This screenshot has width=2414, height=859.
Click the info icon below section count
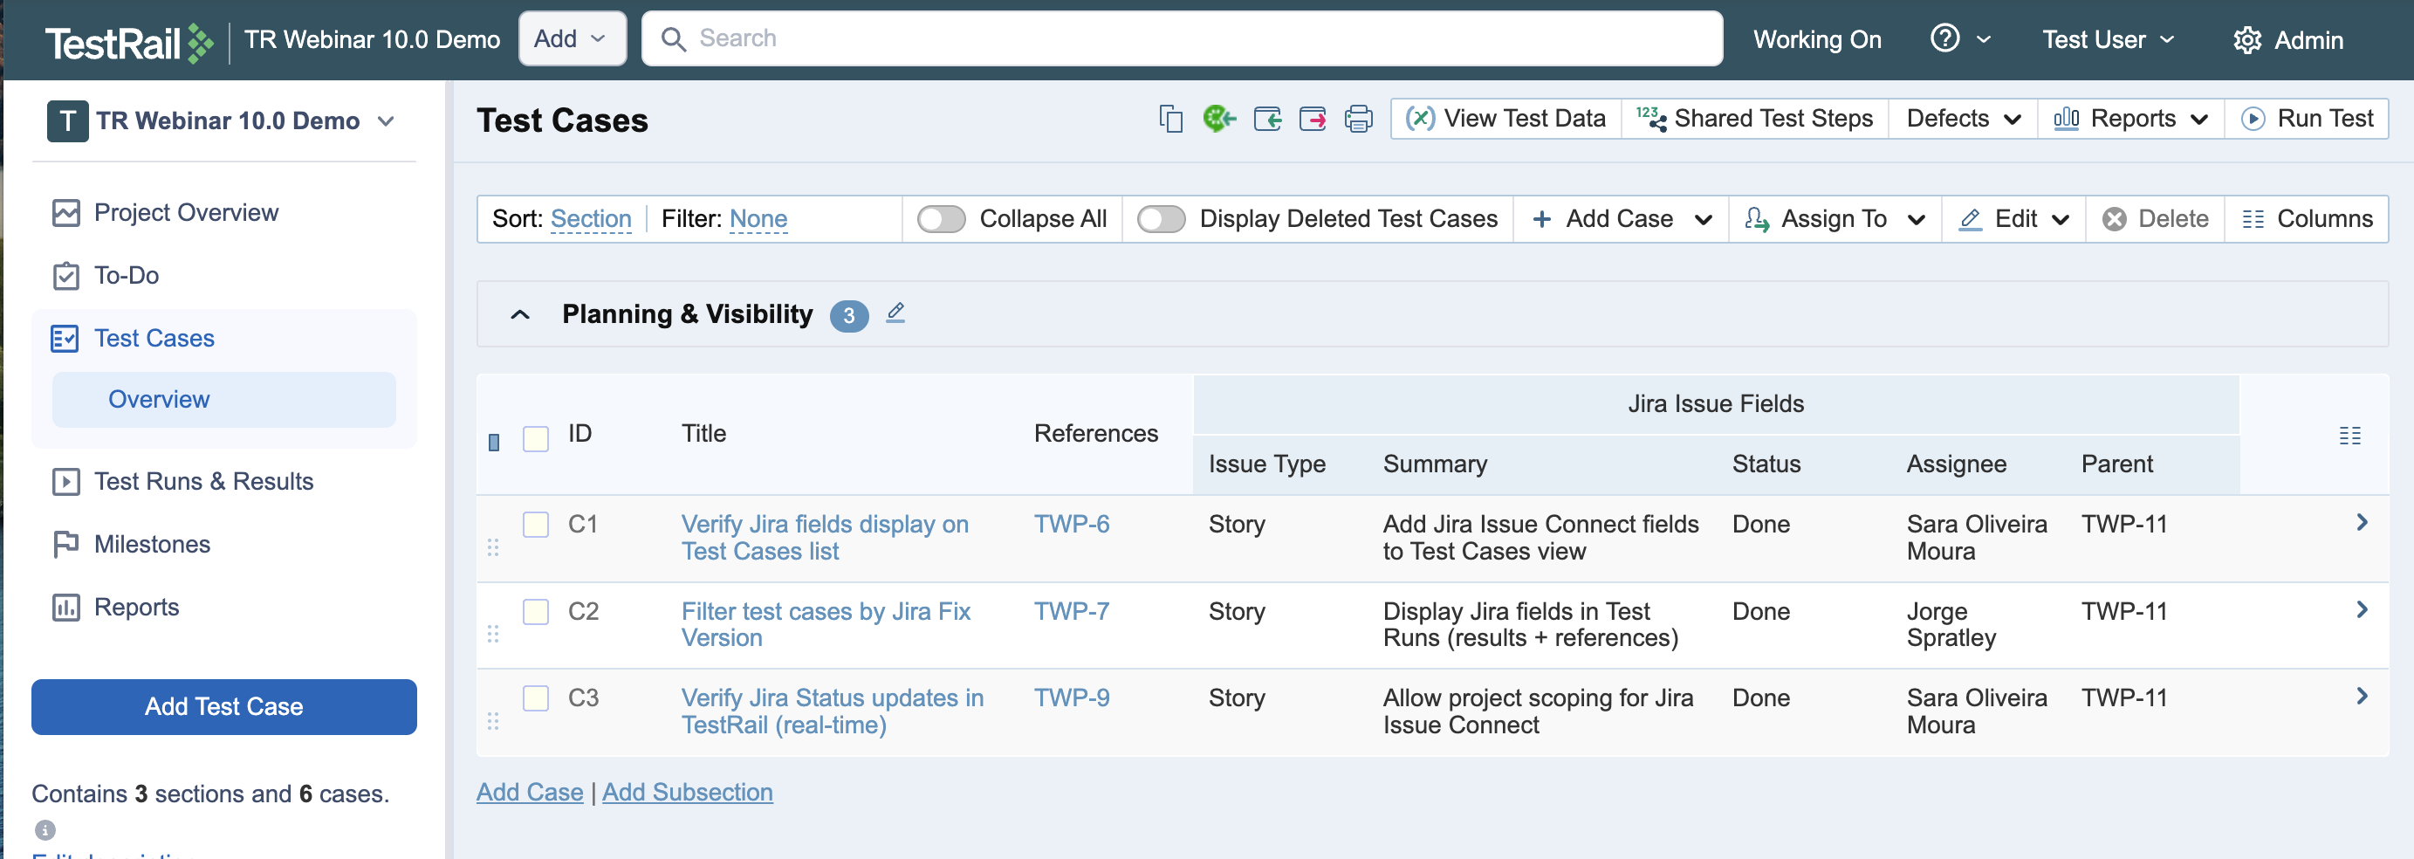[45, 830]
